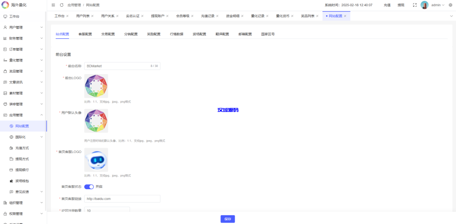Click the 充值 link in the header
456x224 pixels.
click(x=387, y=5)
